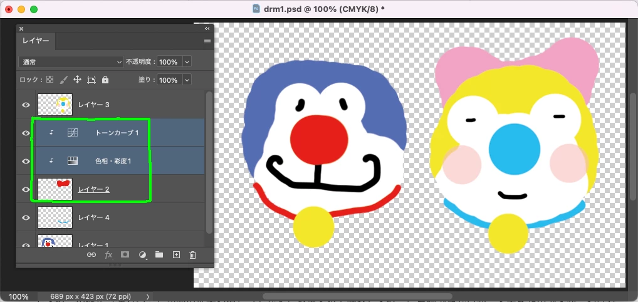Click the 不透明度 value field

[169, 62]
